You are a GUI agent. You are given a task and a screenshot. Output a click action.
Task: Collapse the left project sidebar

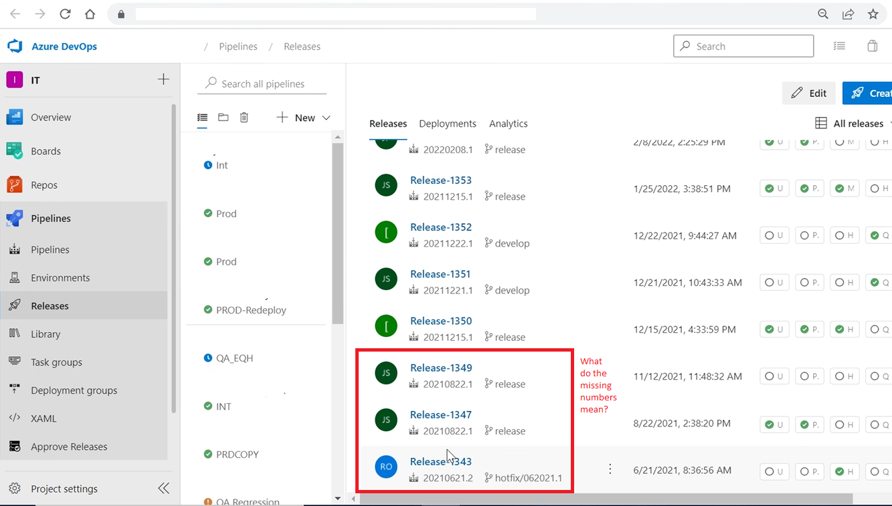[x=163, y=488]
